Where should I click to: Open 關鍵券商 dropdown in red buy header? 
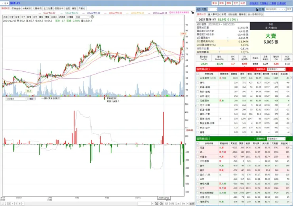pyautogui.click(x=276, y=69)
